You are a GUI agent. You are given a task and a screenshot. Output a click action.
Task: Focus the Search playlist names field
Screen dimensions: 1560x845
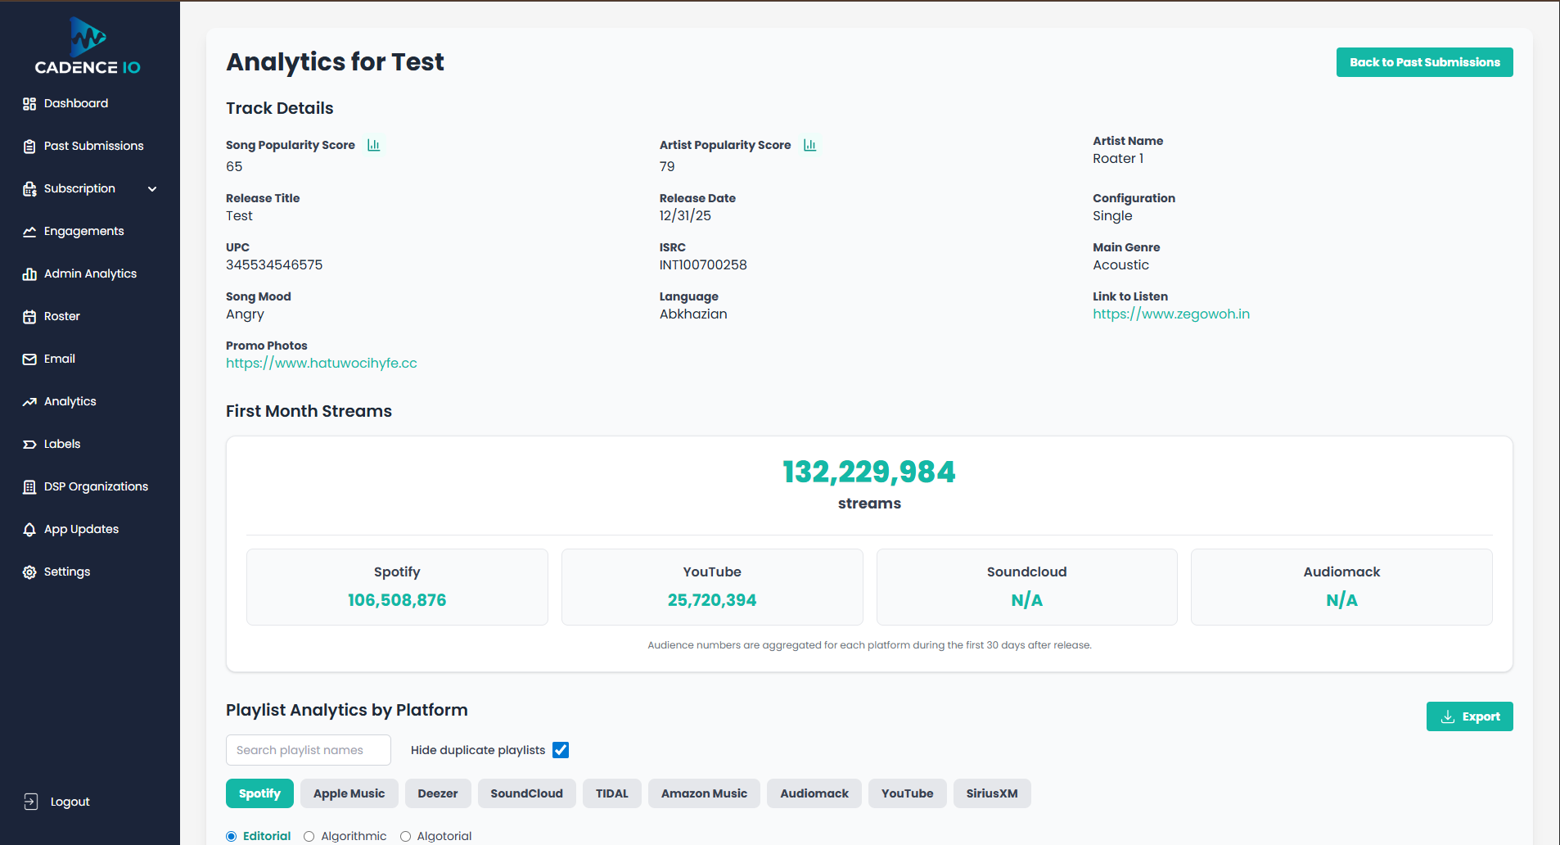pyautogui.click(x=309, y=750)
